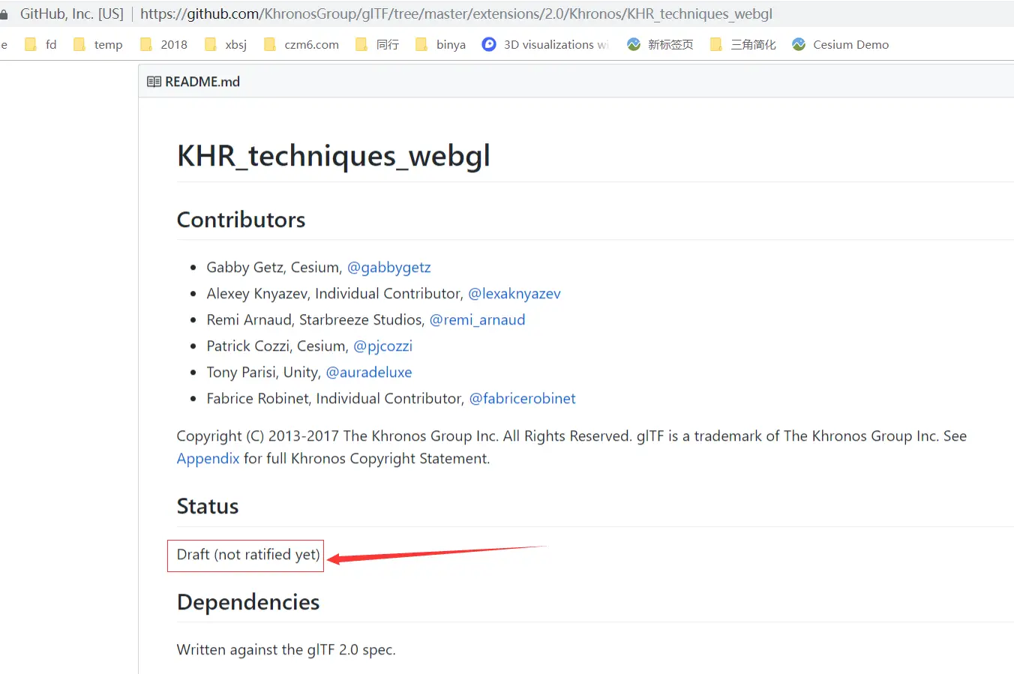Viewport: 1014px width, 674px height.
Task: Open the temp bookmark folder
Action: click(97, 45)
